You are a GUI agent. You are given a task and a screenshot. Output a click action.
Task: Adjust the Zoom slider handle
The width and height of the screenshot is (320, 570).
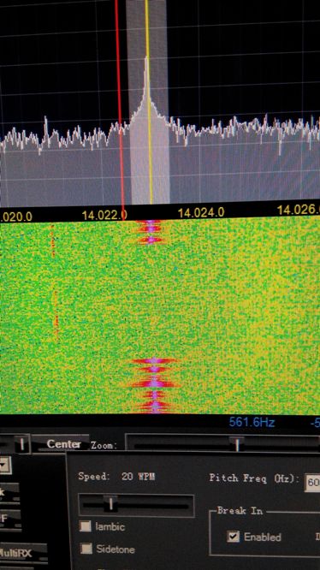237,444
